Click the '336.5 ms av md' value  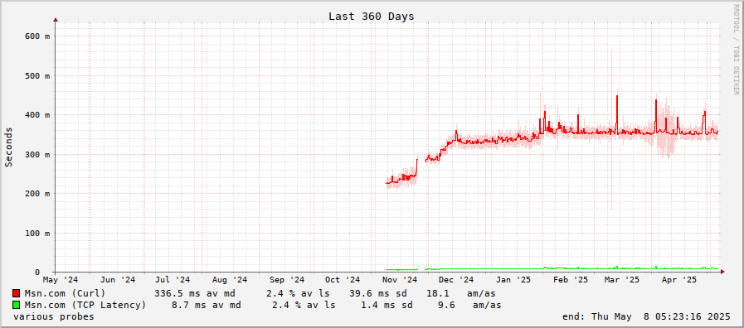click(195, 293)
